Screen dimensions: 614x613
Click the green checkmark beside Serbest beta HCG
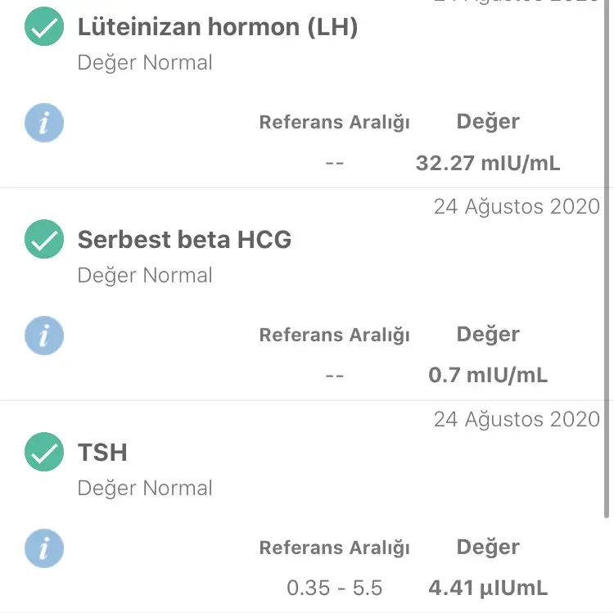point(44,241)
